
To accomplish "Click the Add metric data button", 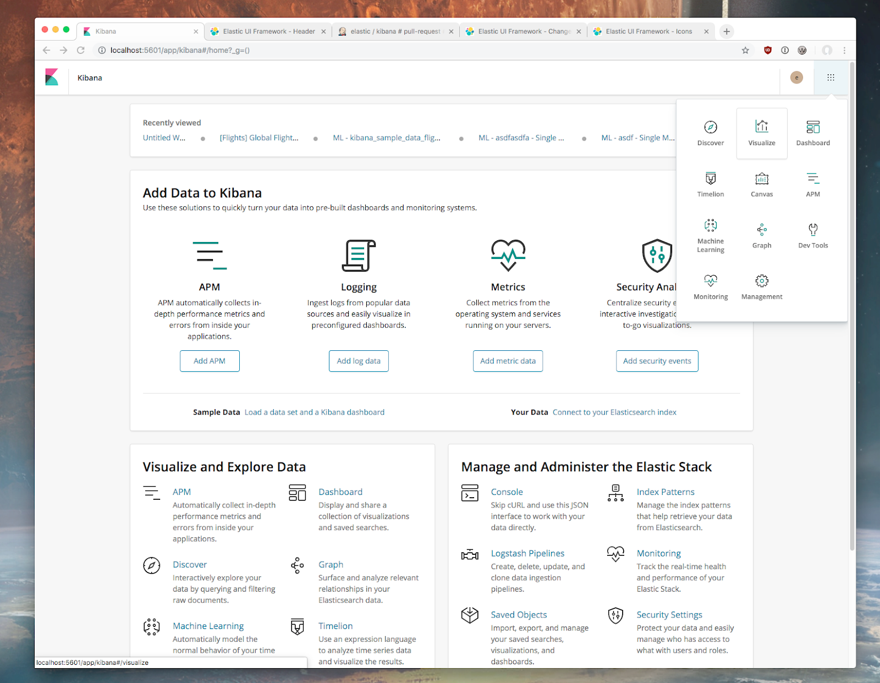I will point(508,361).
